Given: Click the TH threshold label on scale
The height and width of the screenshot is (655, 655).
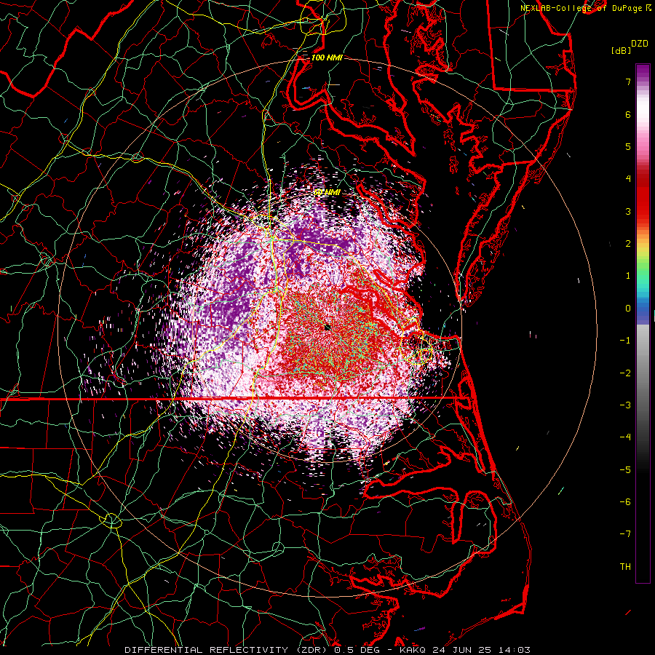Looking at the screenshot, I should (x=625, y=567).
